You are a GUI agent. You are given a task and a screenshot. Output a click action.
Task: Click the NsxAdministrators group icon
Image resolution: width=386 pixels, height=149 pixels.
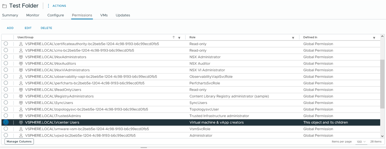pyautogui.click(x=21, y=57)
